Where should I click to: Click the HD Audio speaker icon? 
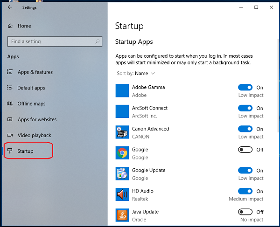(122, 194)
